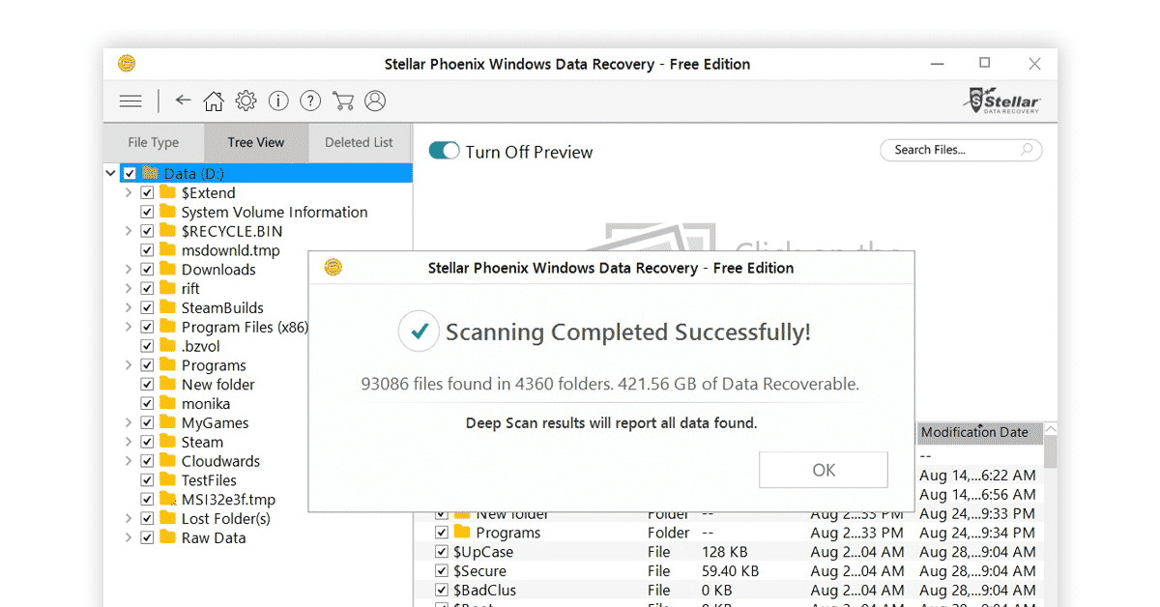Return to the Home screen icon
The image size is (1160, 607).
point(214,101)
